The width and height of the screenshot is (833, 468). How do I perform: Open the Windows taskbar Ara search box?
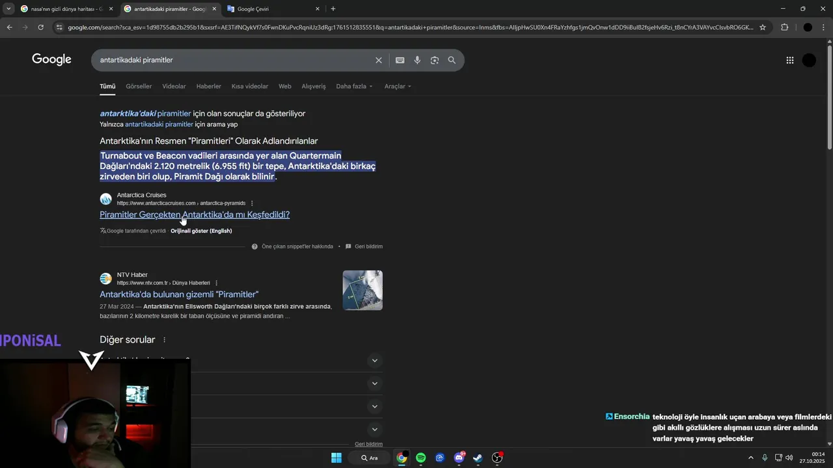click(369, 458)
